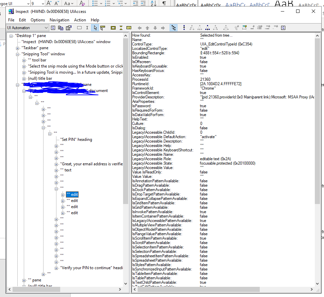The image size is (324, 297).
Task: Select the hourglass watch focus icon
Action: pyautogui.click(x=121, y=28)
